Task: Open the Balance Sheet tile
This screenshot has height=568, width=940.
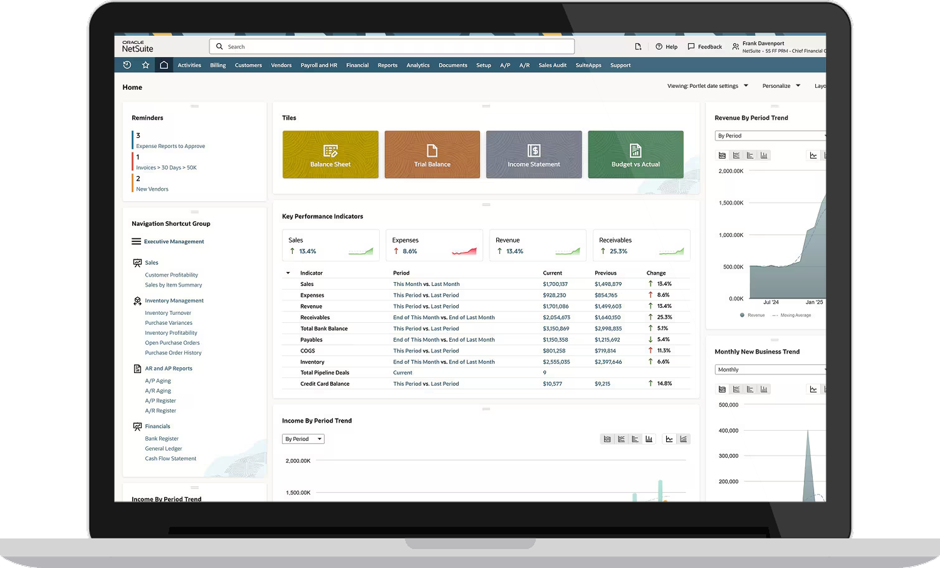Action: tap(330, 155)
